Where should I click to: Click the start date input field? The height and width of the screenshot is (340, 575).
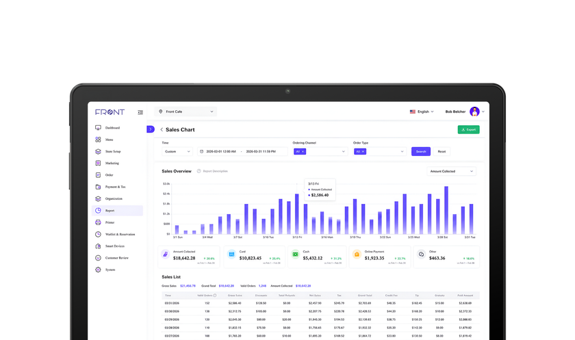click(220, 152)
